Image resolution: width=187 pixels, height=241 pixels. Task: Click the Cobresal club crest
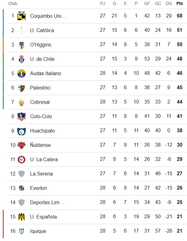coord(22,102)
